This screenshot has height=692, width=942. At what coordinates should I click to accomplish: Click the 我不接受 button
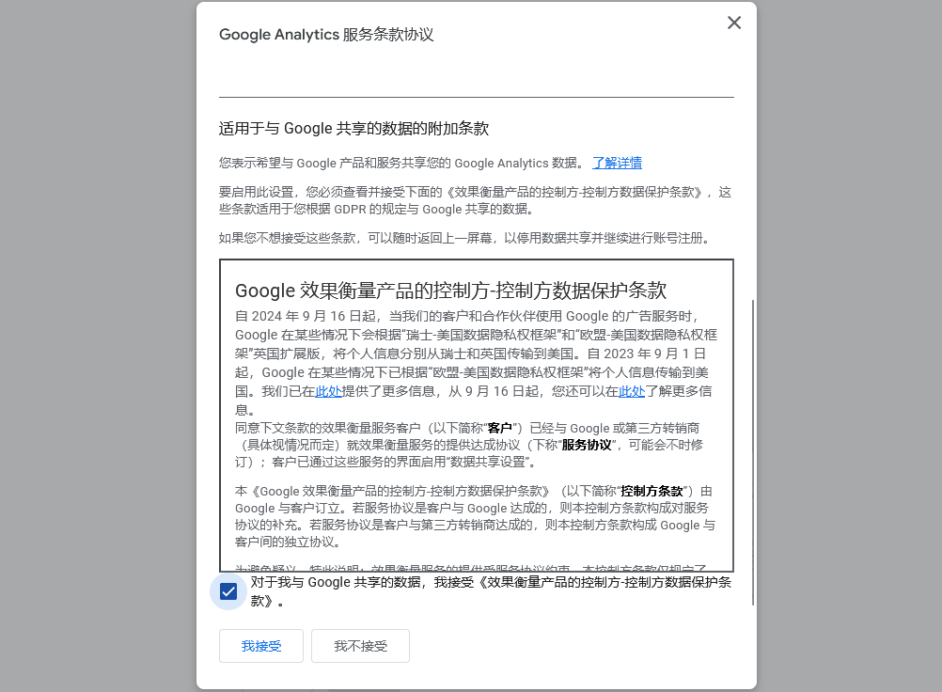click(360, 646)
